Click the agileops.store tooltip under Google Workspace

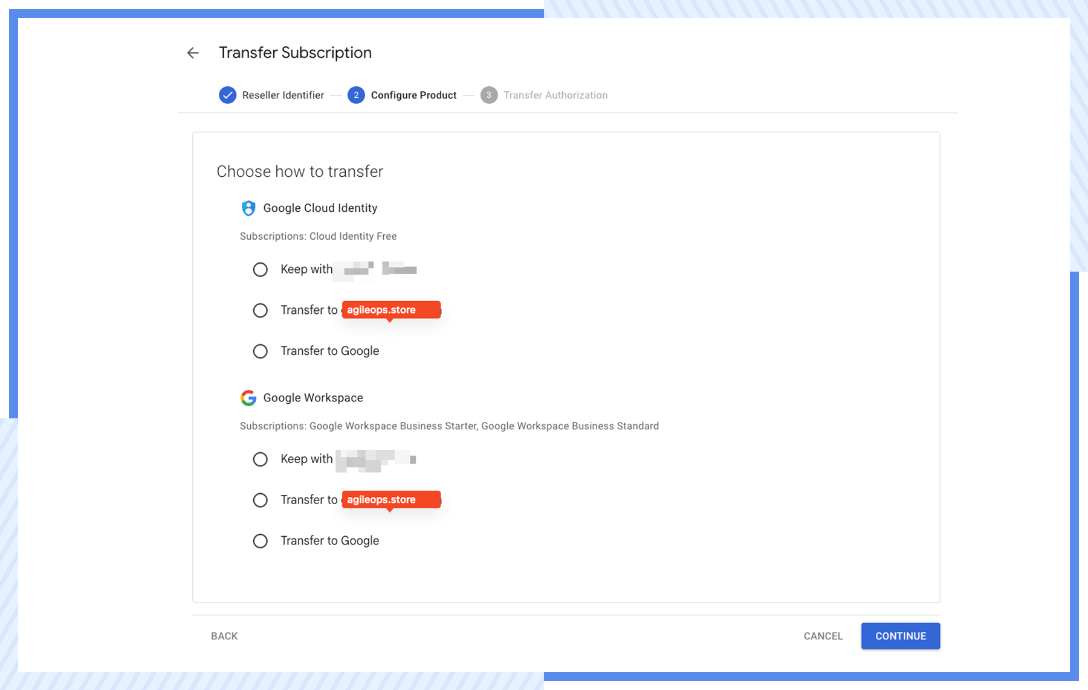pyautogui.click(x=390, y=499)
